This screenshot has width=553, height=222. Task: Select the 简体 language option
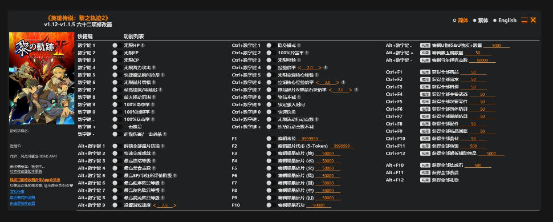[x=461, y=21]
